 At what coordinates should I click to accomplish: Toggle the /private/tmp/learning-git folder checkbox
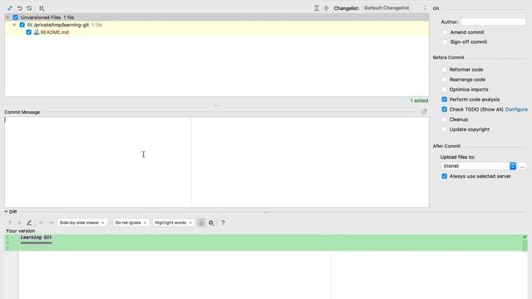[22, 25]
